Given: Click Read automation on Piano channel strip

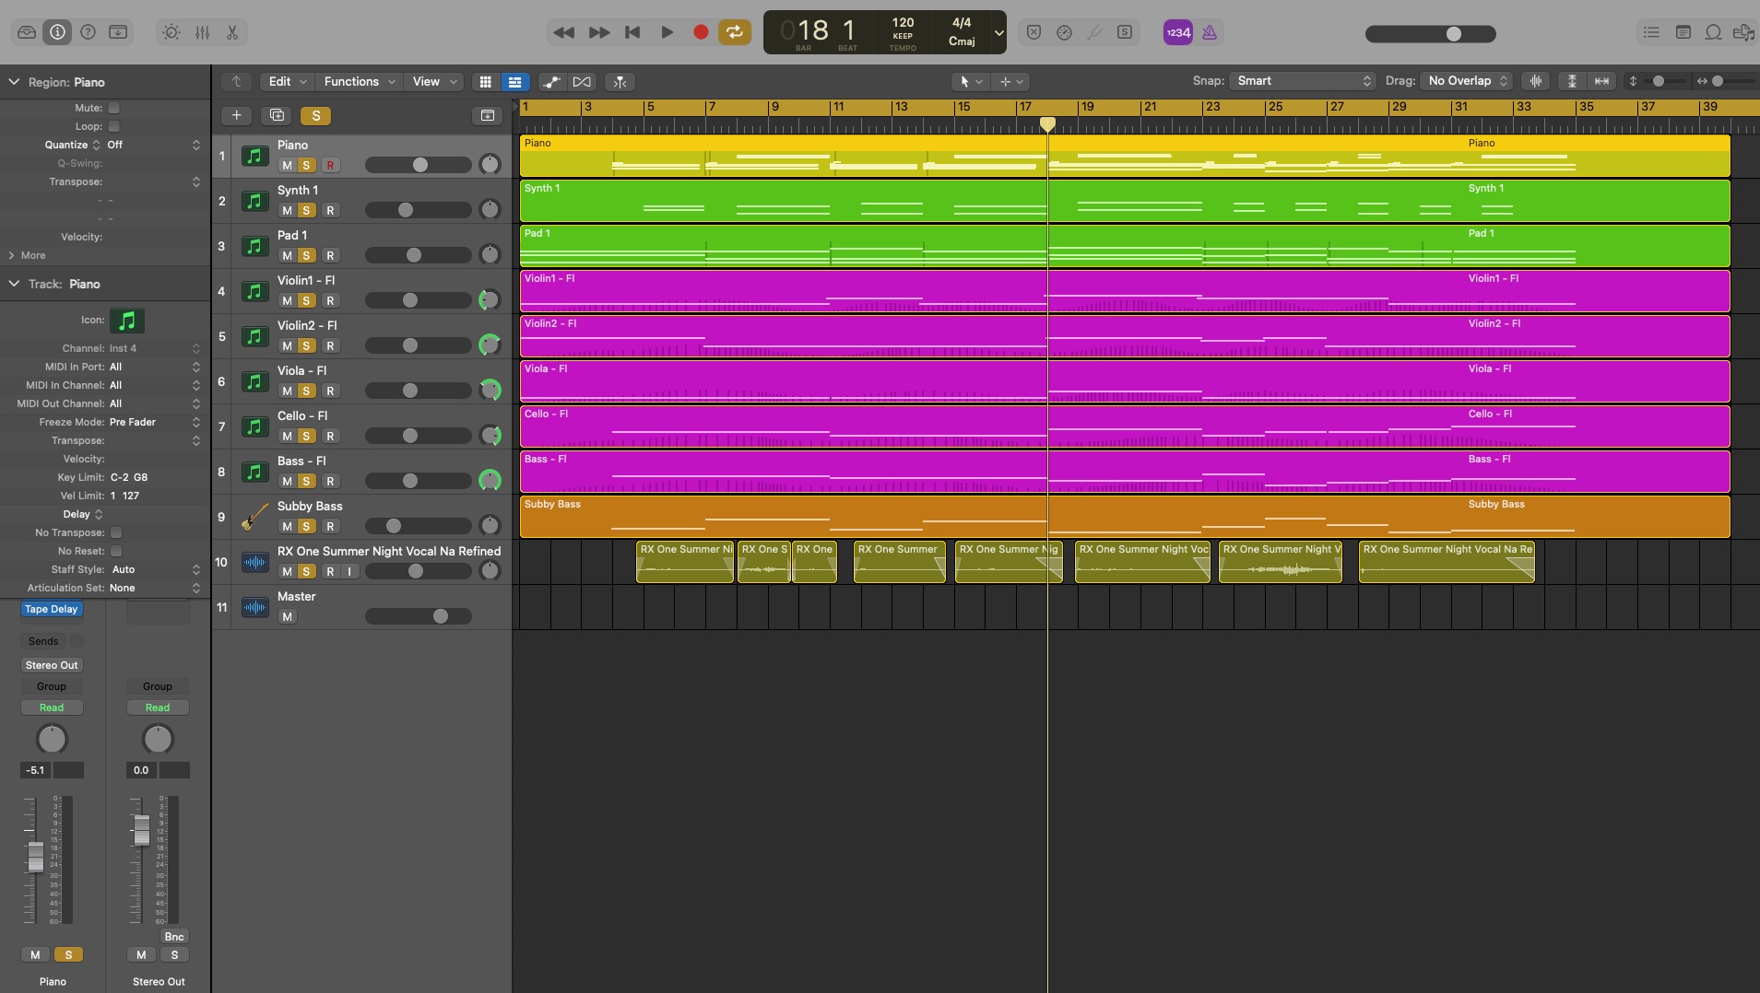Looking at the screenshot, I should coord(52,707).
